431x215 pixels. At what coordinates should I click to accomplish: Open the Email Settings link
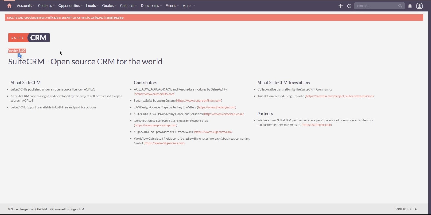[x=115, y=18]
